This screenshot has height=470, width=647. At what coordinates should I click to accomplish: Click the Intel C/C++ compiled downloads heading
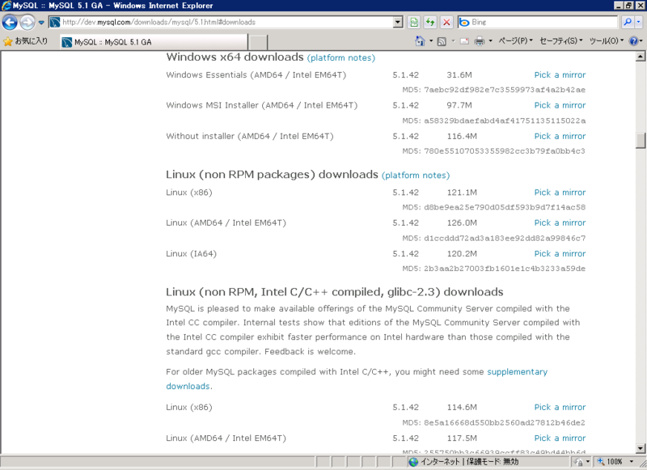[x=335, y=292]
